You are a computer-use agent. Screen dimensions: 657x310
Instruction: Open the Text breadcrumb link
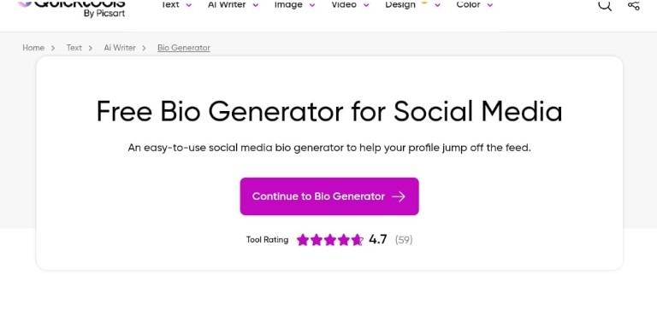(74, 48)
